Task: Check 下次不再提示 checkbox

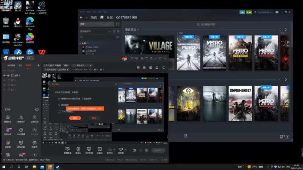Action: (59, 111)
